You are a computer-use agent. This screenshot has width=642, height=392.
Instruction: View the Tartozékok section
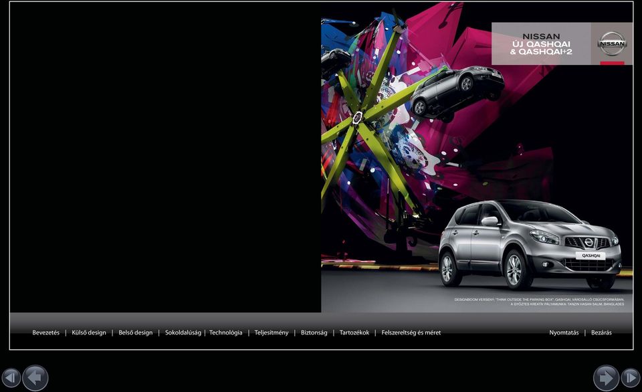pos(354,332)
